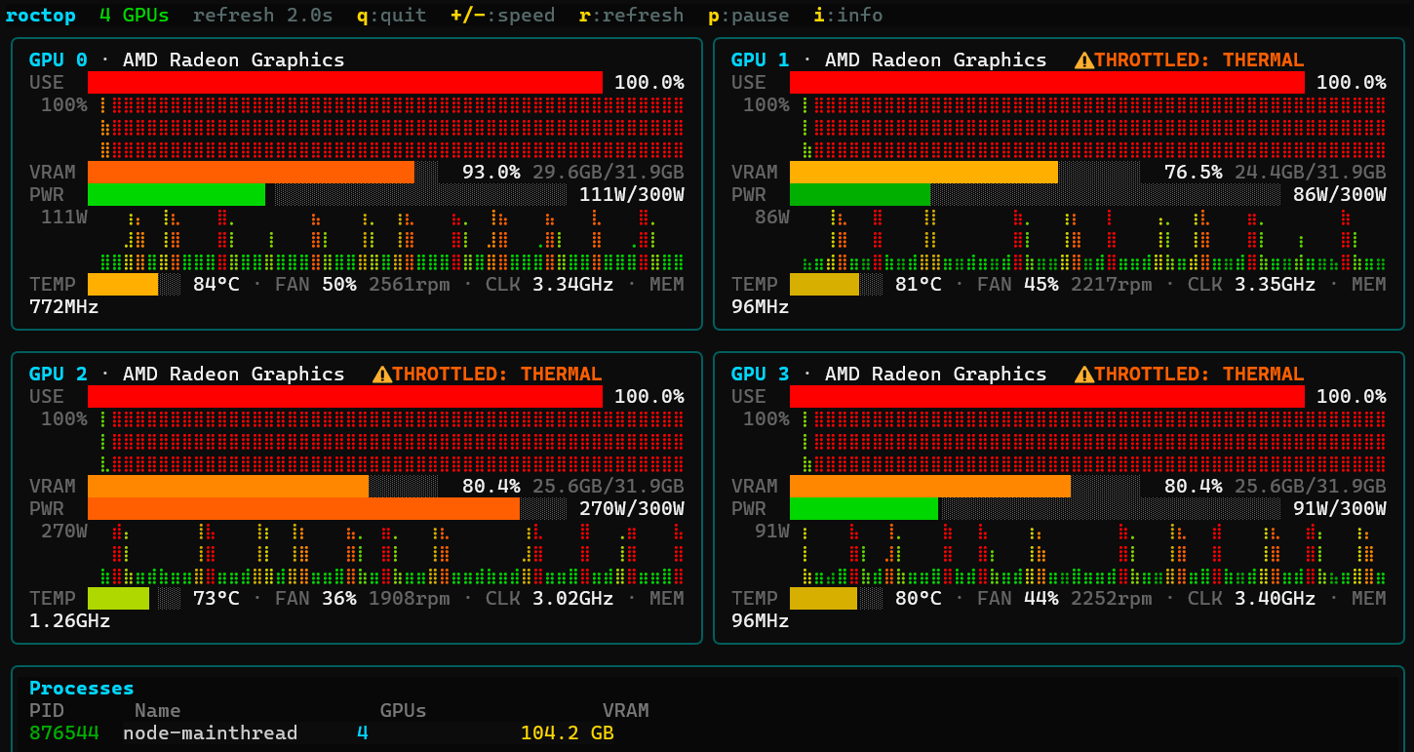The height and width of the screenshot is (752, 1414).
Task: Select process PID 876544
Action: click(x=63, y=732)
